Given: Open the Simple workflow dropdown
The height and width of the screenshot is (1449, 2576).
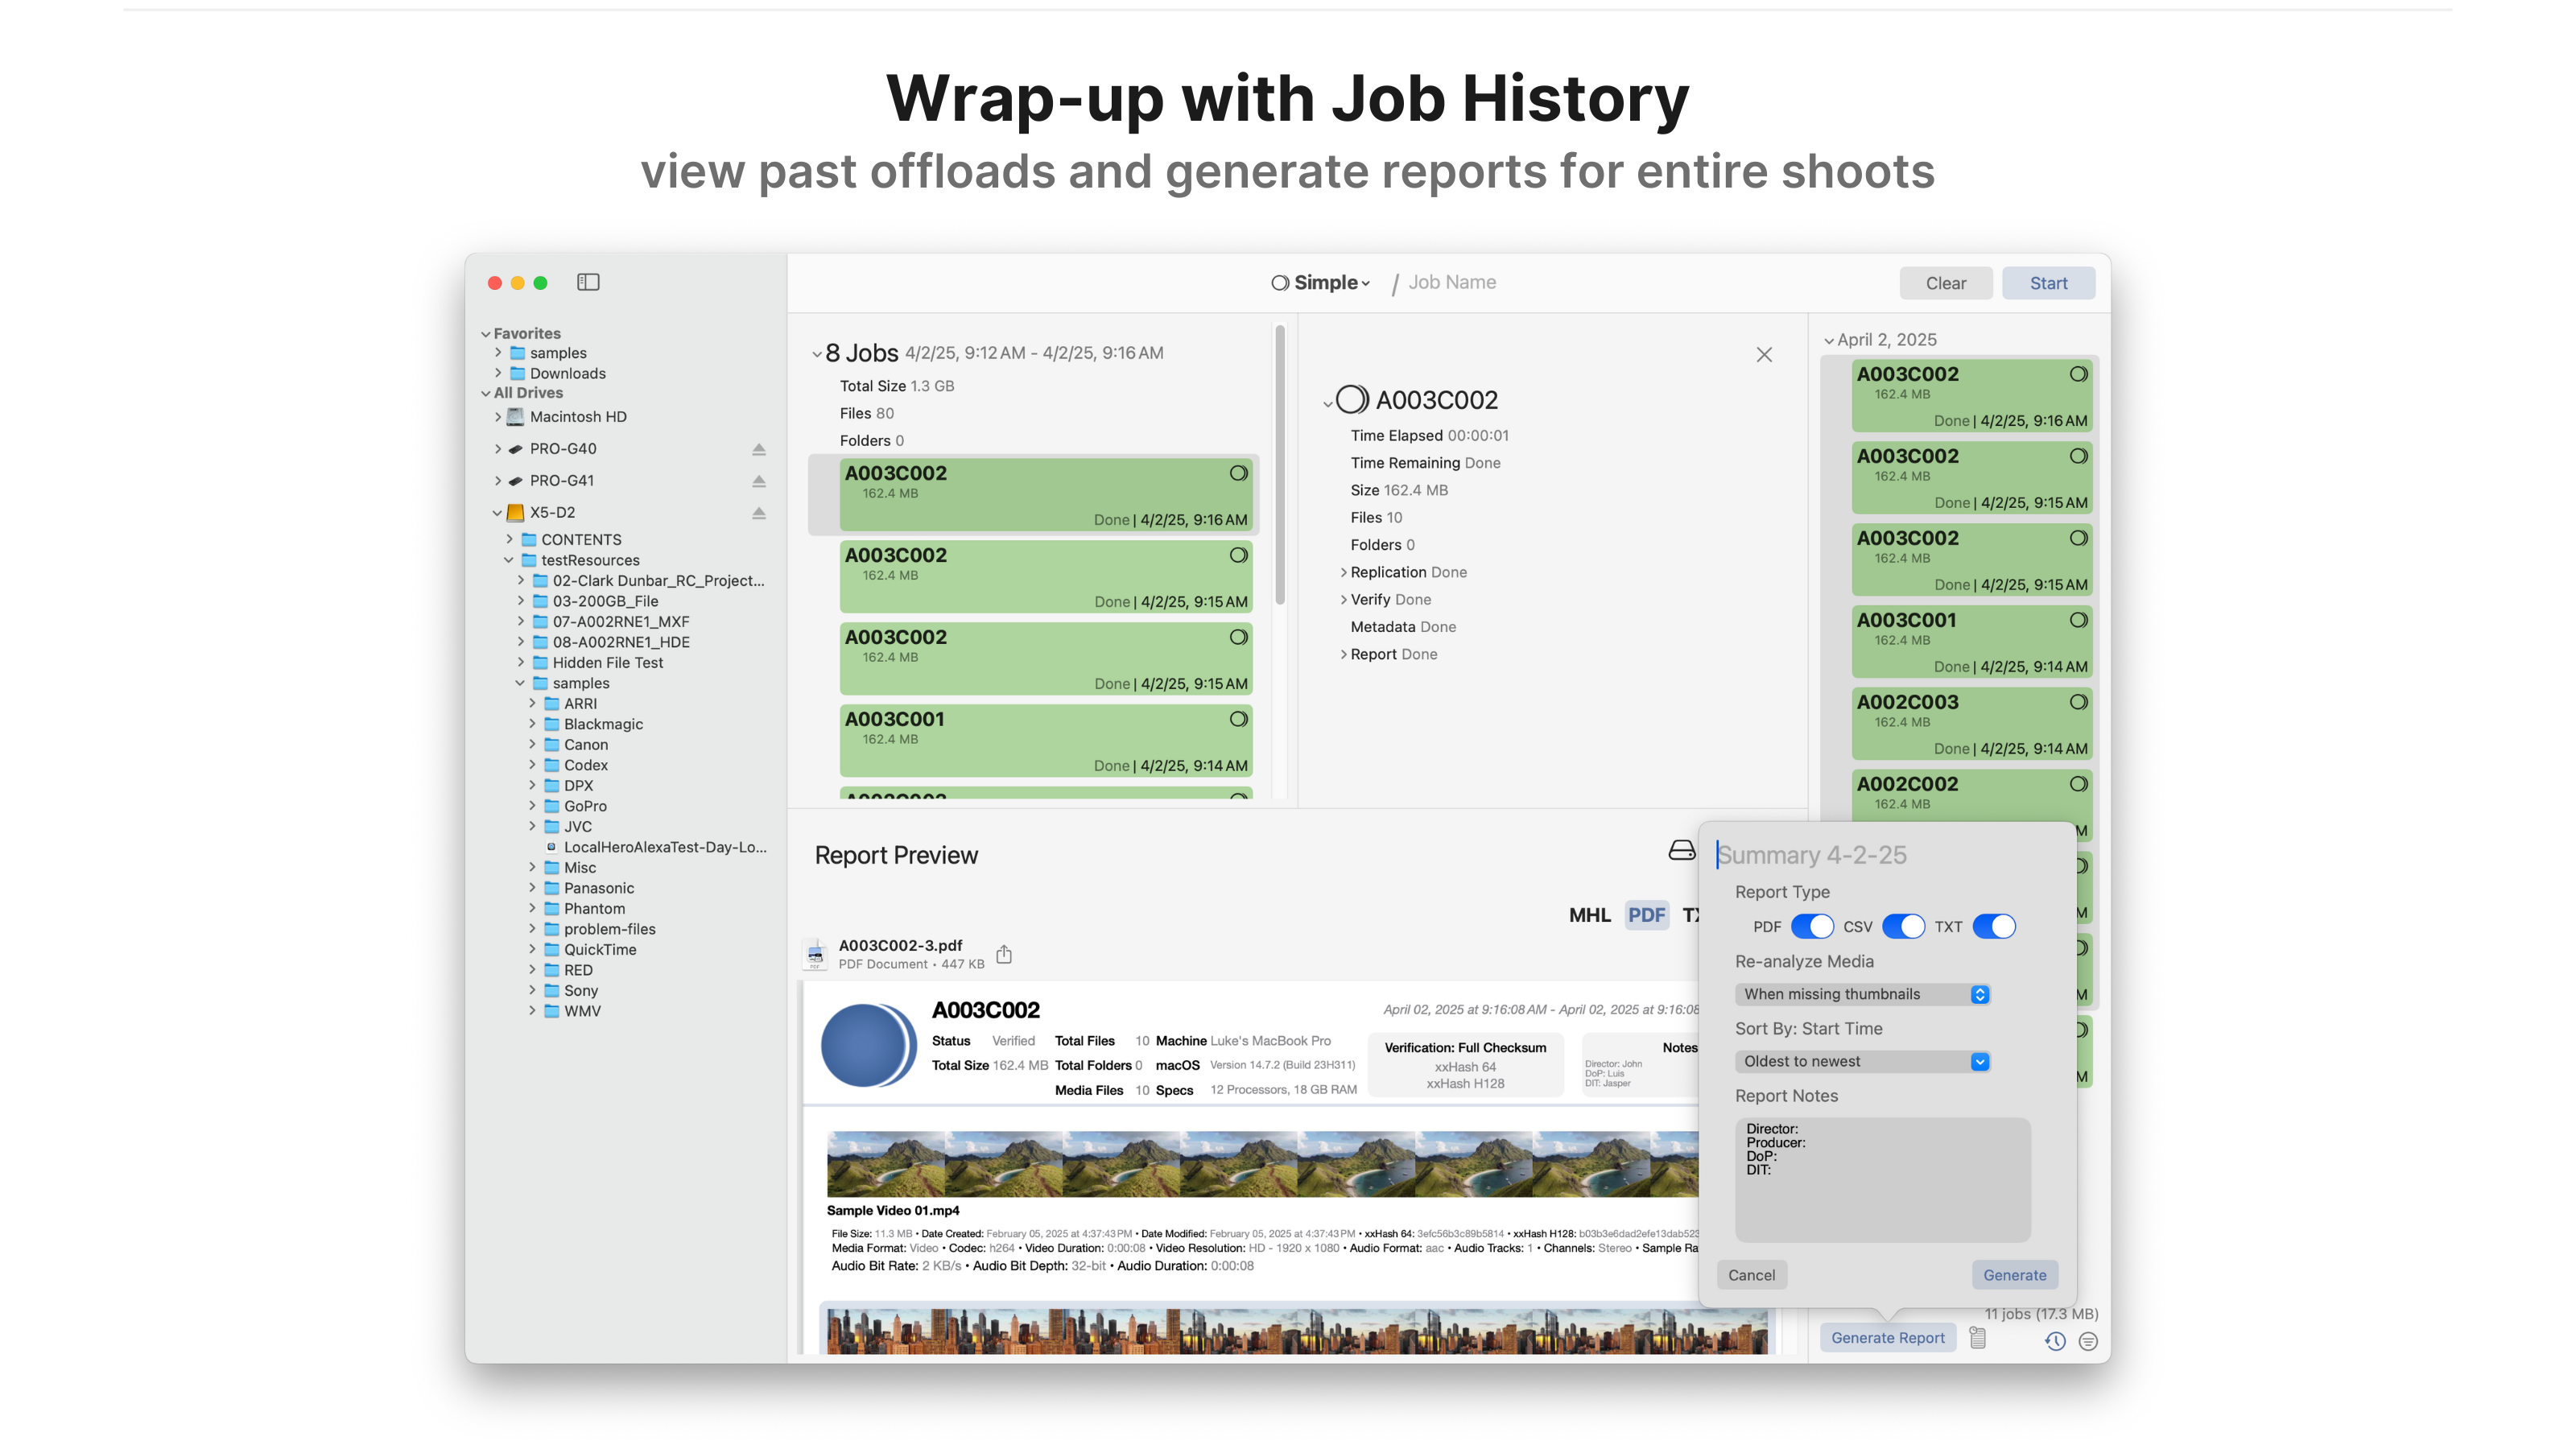Looking at the screenshot, I should tap(1320, 282).
